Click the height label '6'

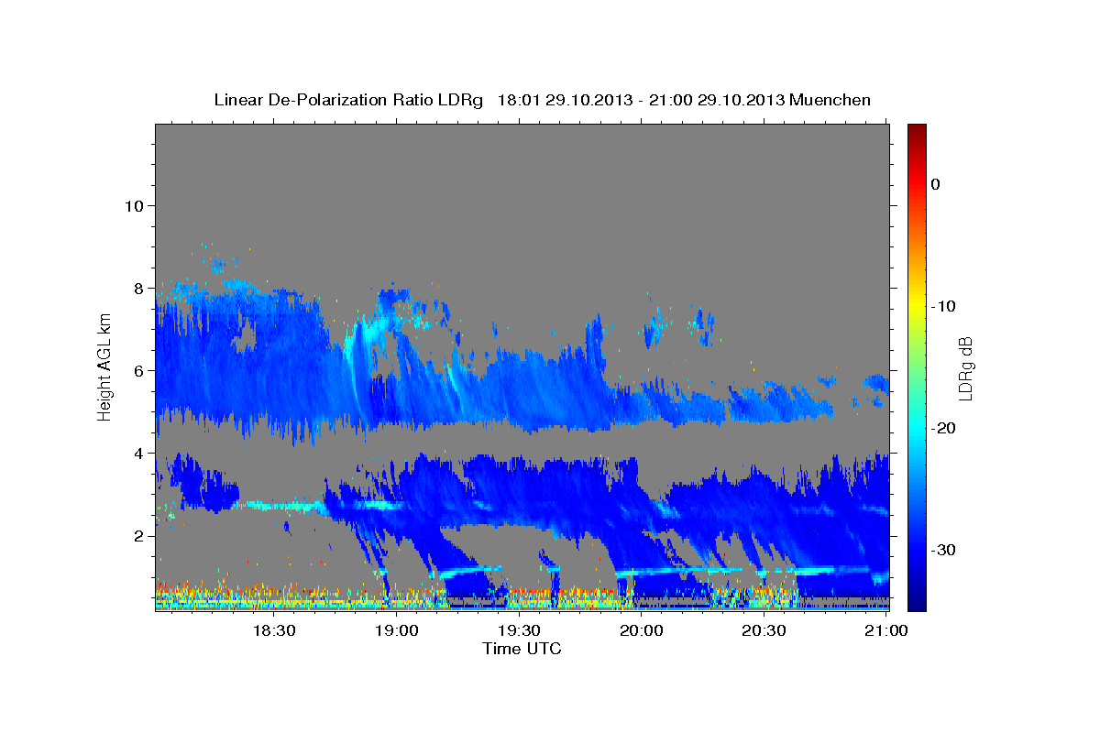139,370
